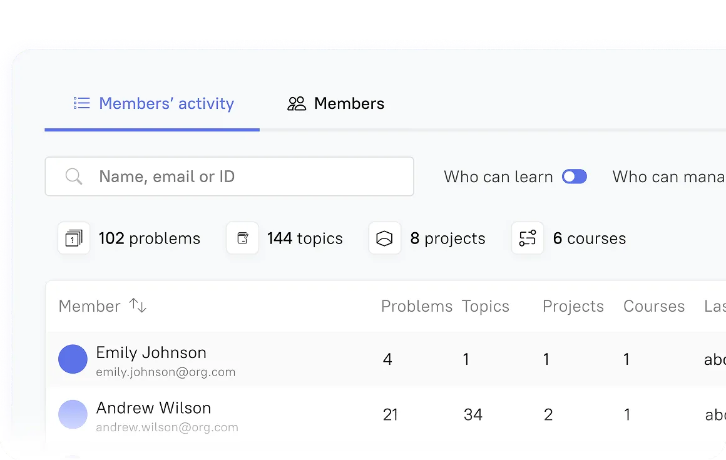Click the topics stat icon

point(243,238)
